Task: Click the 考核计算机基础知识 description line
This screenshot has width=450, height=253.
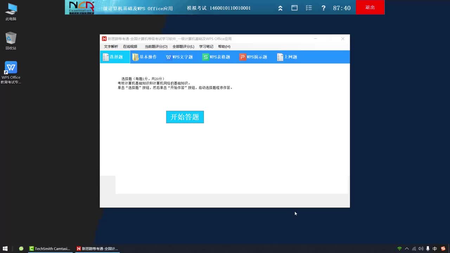Action: 154,83
